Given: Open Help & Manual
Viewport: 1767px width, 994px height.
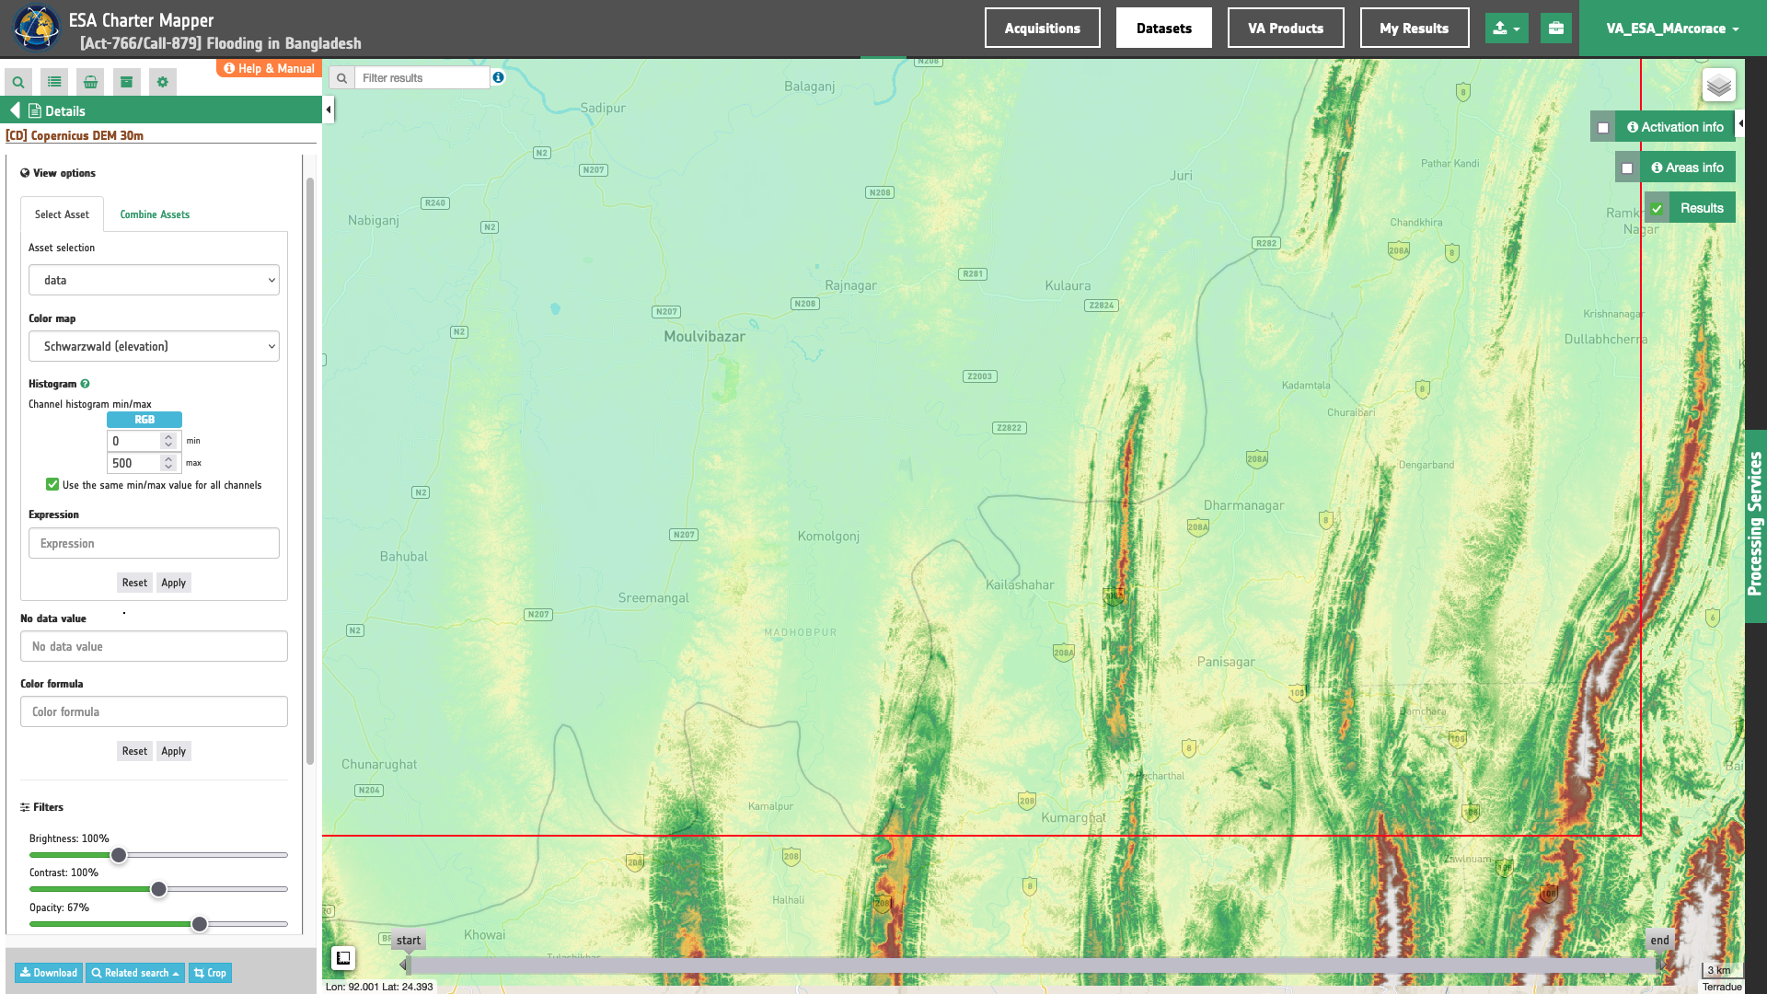Looking at the screenshot, I should pyautogui.click(x=270, y=68).
